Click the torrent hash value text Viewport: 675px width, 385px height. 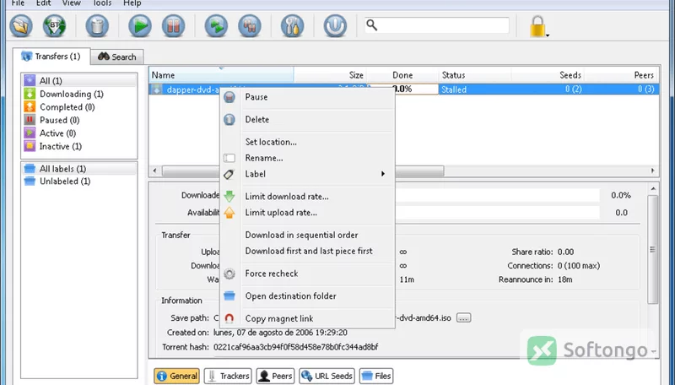pyautogui.click(x=296, y=347)
